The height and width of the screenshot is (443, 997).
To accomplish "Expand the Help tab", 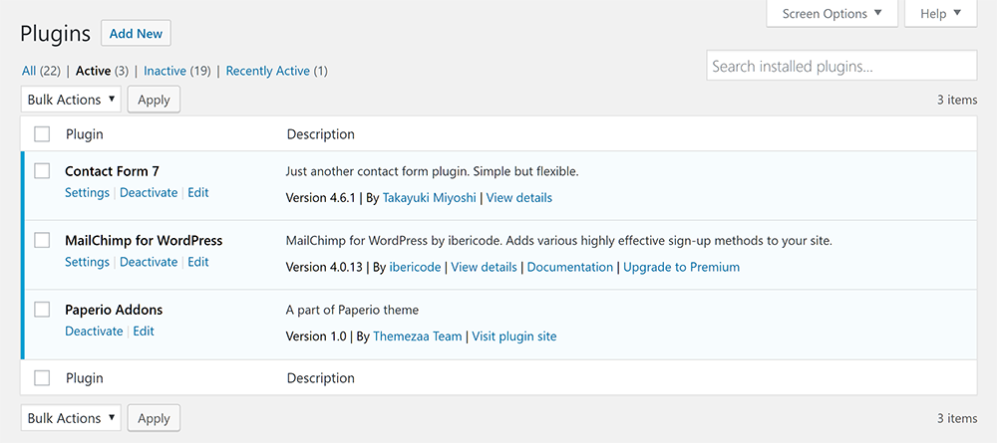I will click(x=940, y=13).
